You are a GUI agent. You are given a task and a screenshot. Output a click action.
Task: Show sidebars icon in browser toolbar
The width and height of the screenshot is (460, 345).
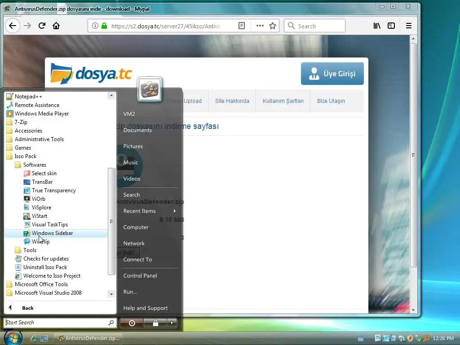tap(391, 26)
